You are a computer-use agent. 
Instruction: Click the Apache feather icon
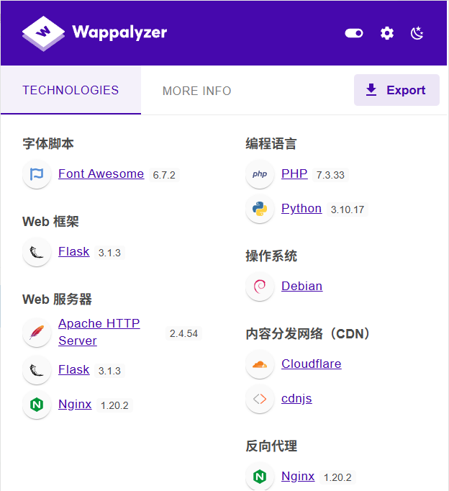[x=37, y=333]
